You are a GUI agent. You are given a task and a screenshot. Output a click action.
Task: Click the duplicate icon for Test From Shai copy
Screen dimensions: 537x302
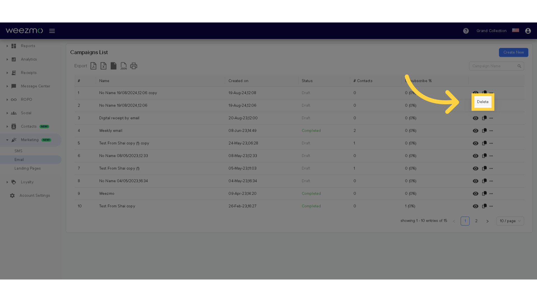pos(484,206)
